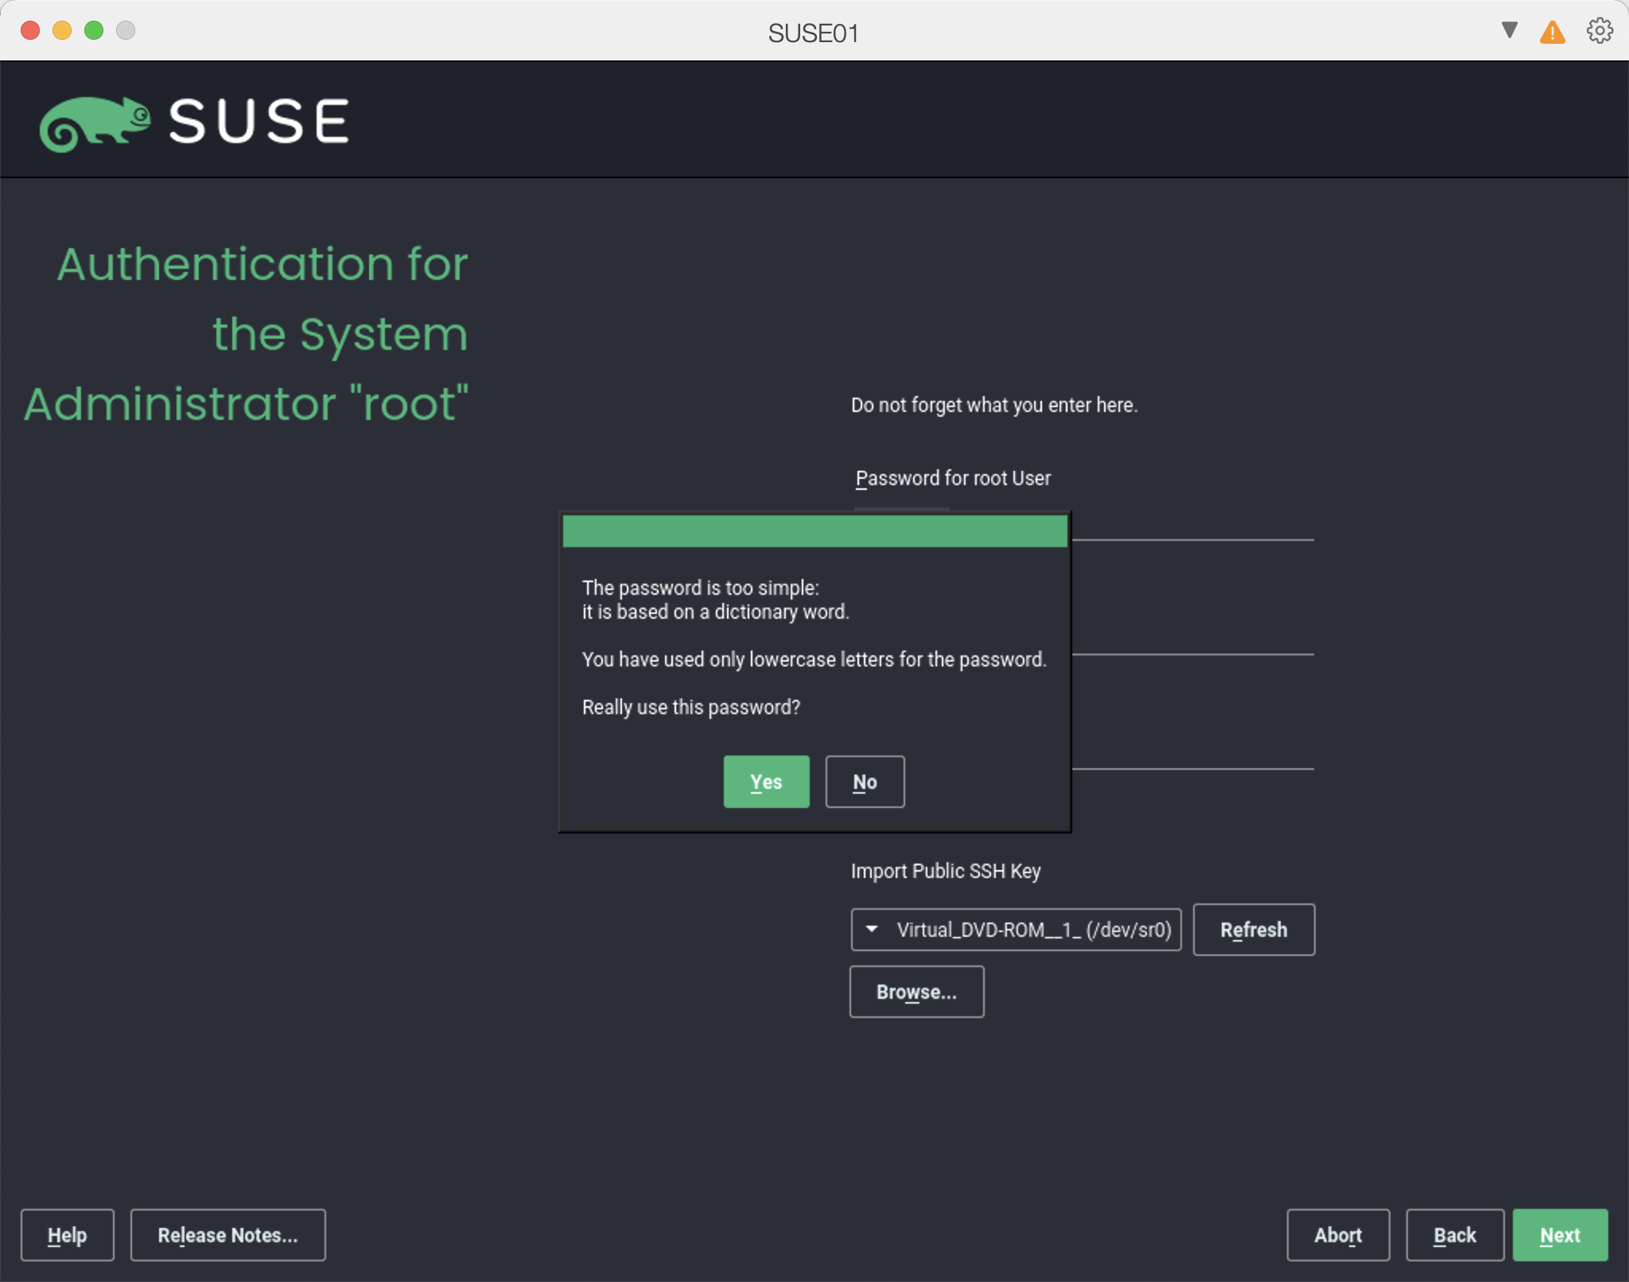1629x1282 pixels.
Task: Click the green dialog title bar
Action: tap(814, 531)
